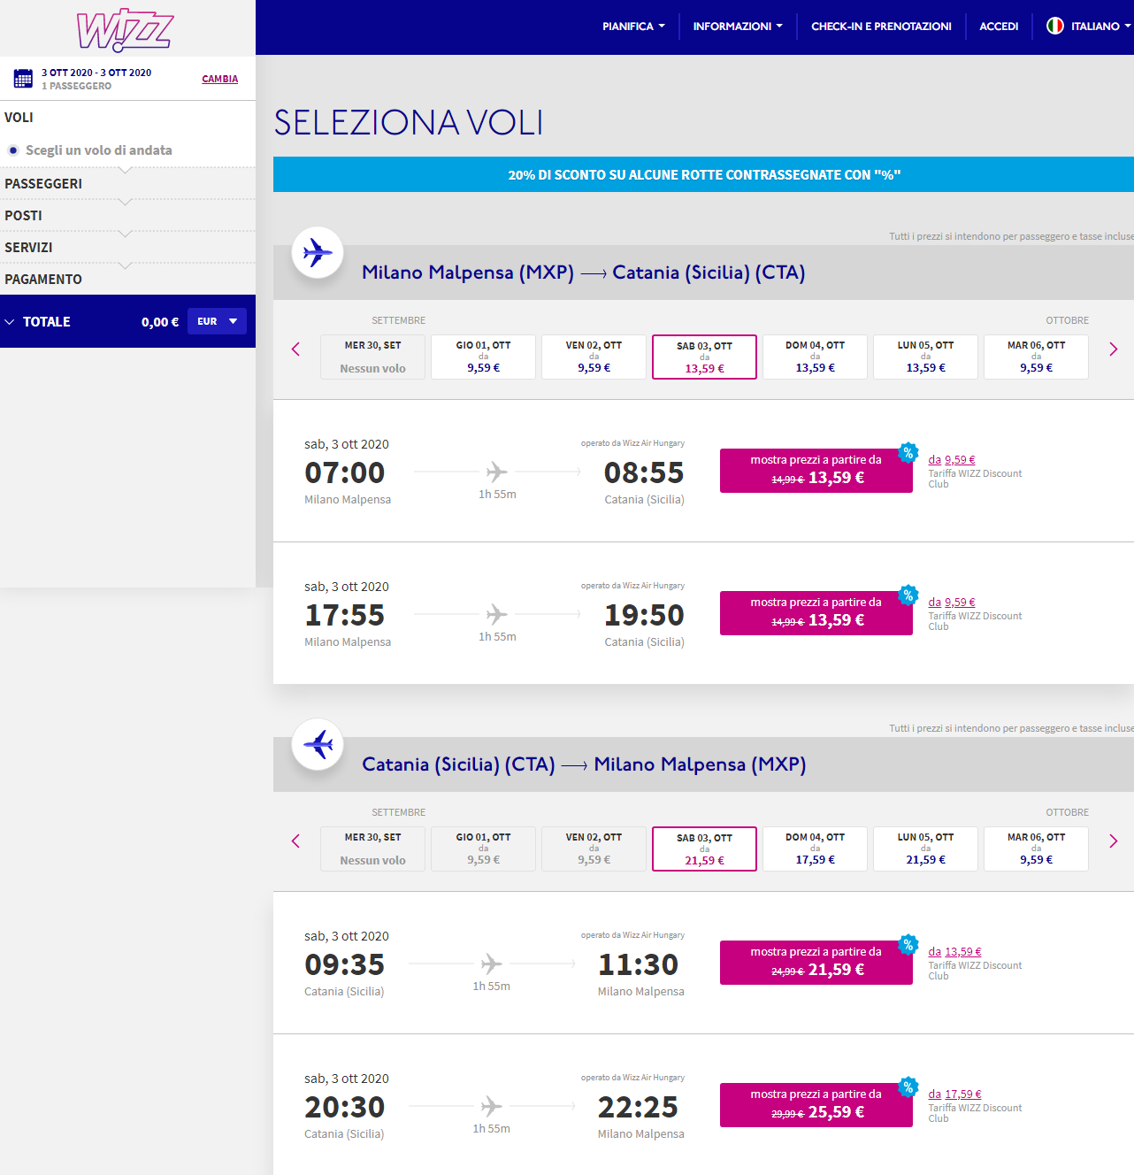Click the return flight airplane icon
1134x1175 pixels.
click(318, 745)
